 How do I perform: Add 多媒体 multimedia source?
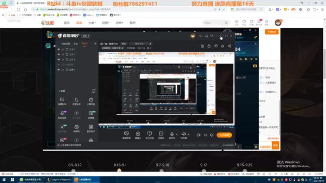161,135
